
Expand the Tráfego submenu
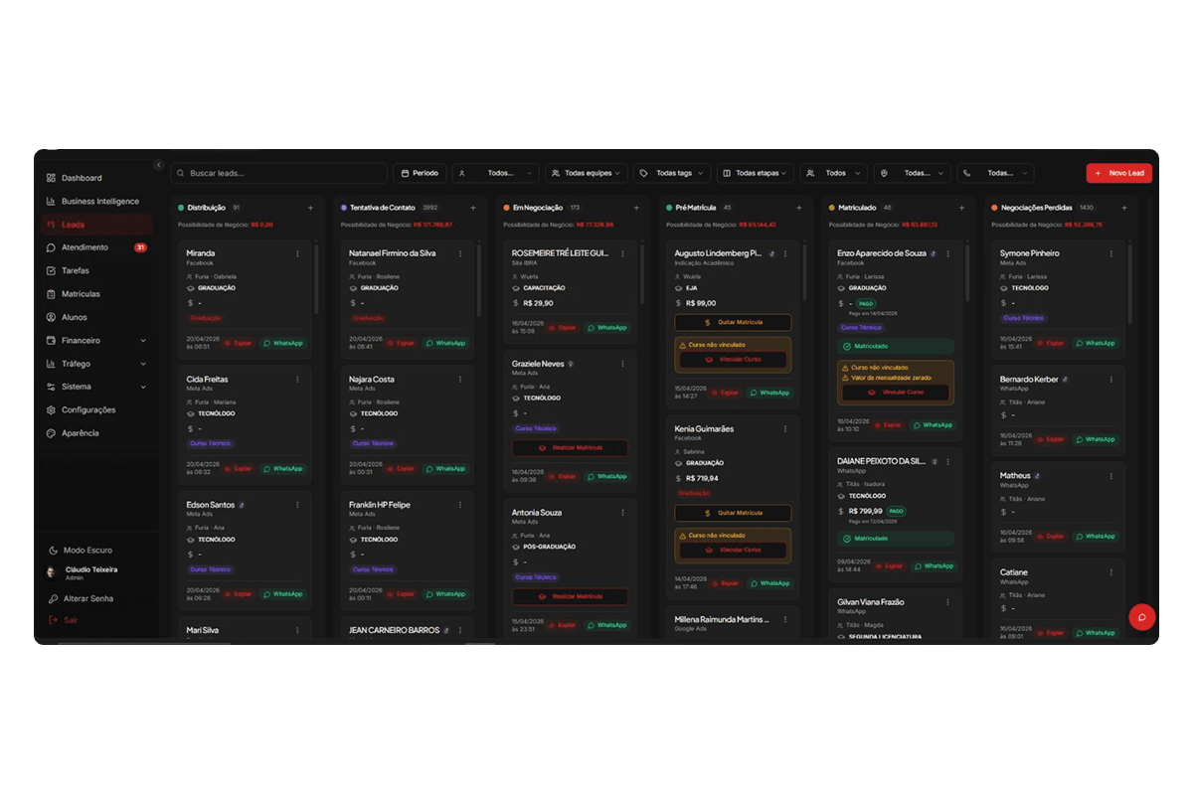96,364
